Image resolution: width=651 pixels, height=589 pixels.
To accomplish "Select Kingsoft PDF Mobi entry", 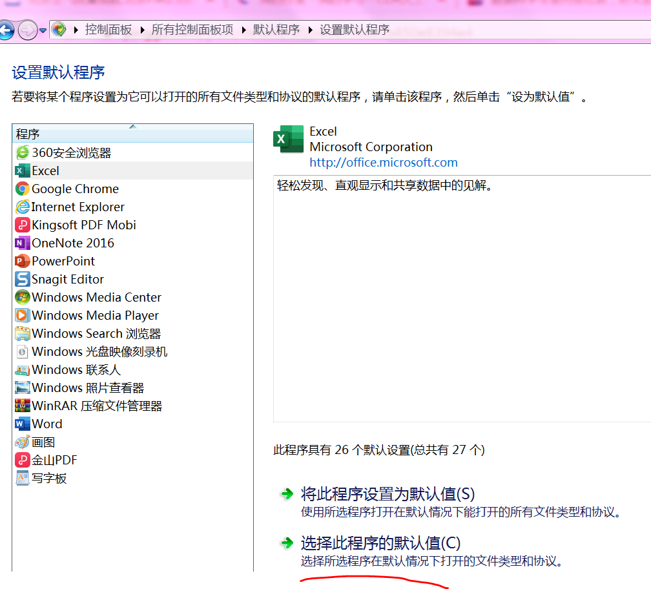I will click(x=84, y=225).
